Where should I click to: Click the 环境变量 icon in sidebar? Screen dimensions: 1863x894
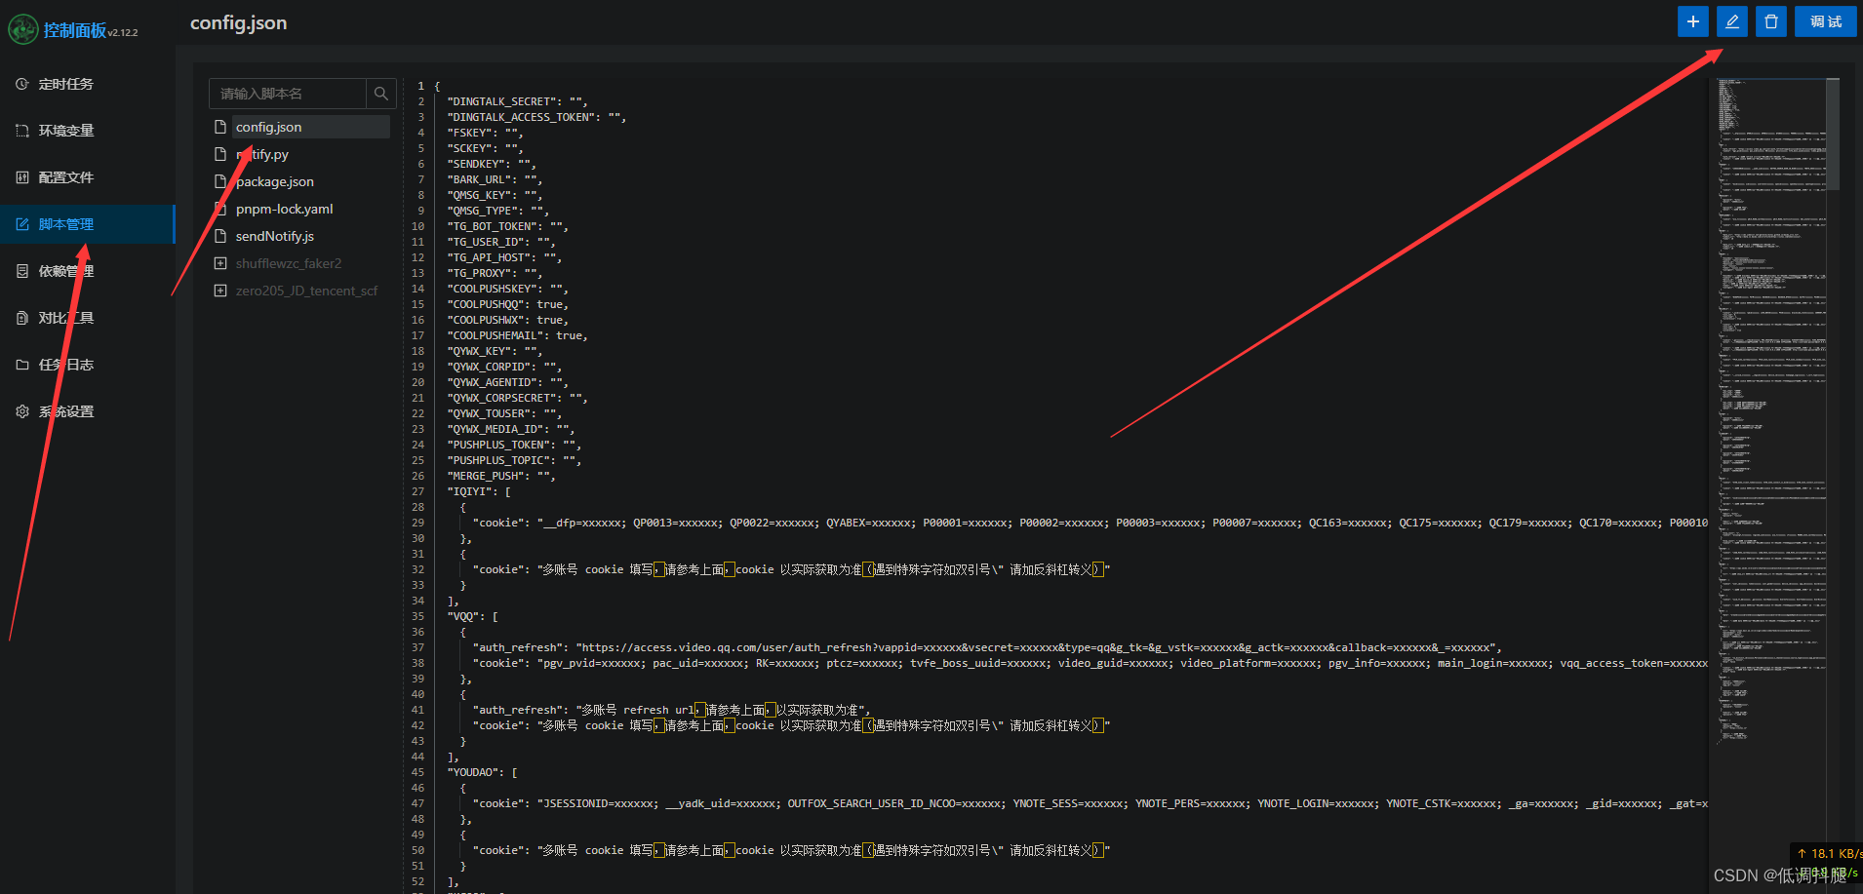22,131
